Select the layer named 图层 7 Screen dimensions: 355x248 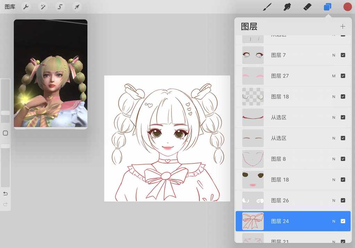(x=278, y=55)
